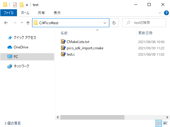
Task: Expand the address bar history dropdown
Action: [105, 23]
